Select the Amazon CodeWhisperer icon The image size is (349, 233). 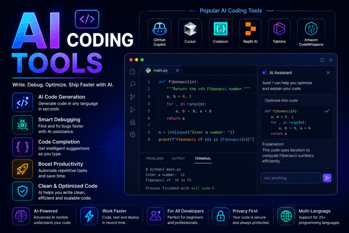(x=311, y=29)
